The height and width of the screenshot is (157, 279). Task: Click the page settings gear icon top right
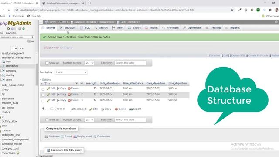point(276,22)
